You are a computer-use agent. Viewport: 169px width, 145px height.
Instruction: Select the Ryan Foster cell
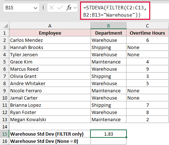pyautogui.click(x=50, y=112)
